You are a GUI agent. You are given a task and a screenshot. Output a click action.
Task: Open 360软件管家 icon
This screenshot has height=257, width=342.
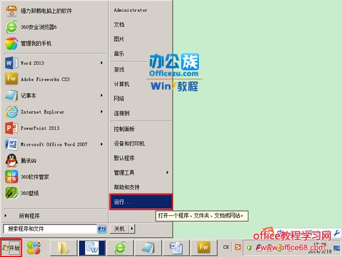coord(11,176)
